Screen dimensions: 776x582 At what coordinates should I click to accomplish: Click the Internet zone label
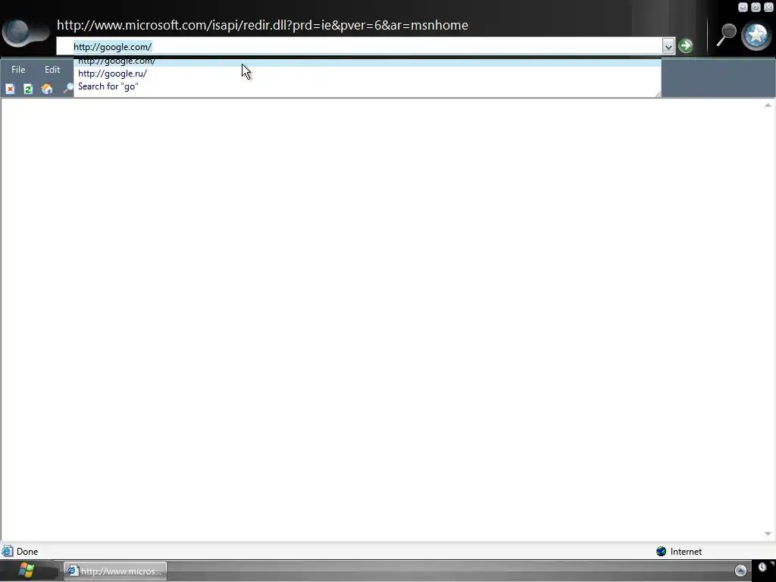[686, 552]
